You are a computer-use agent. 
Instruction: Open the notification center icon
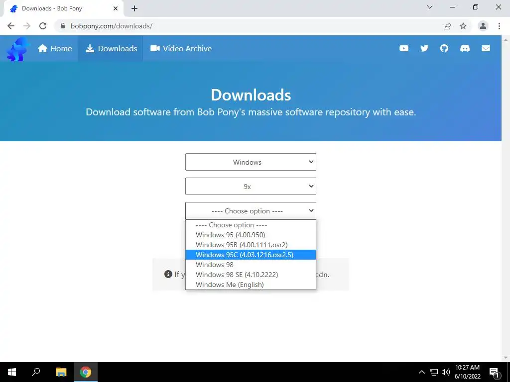[x=494, y=372]
